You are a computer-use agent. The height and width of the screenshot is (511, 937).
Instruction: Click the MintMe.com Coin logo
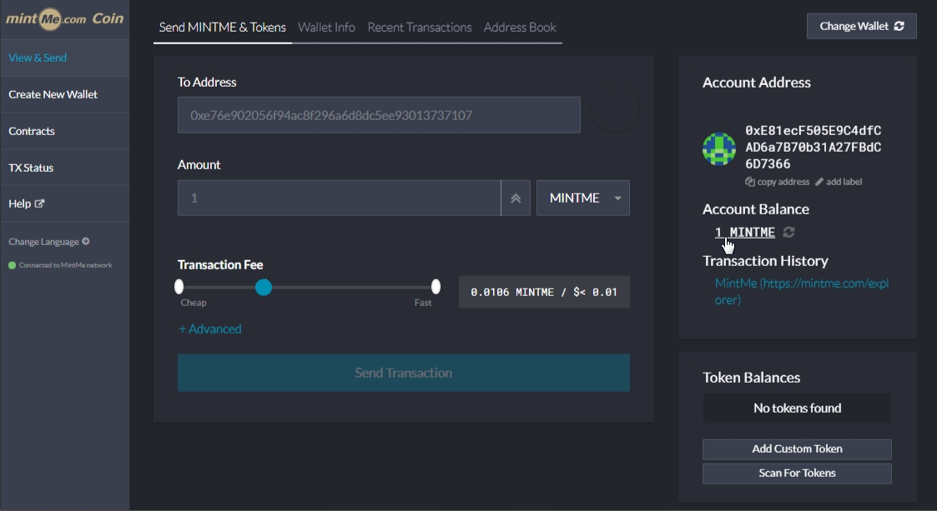pyautogui.click(x=65, y=18)
